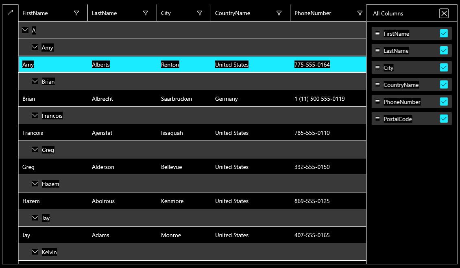Viewport: 460px width, 268px height.
Task: Click the PostalCode reorder handle icon
Action: point(377,119)
